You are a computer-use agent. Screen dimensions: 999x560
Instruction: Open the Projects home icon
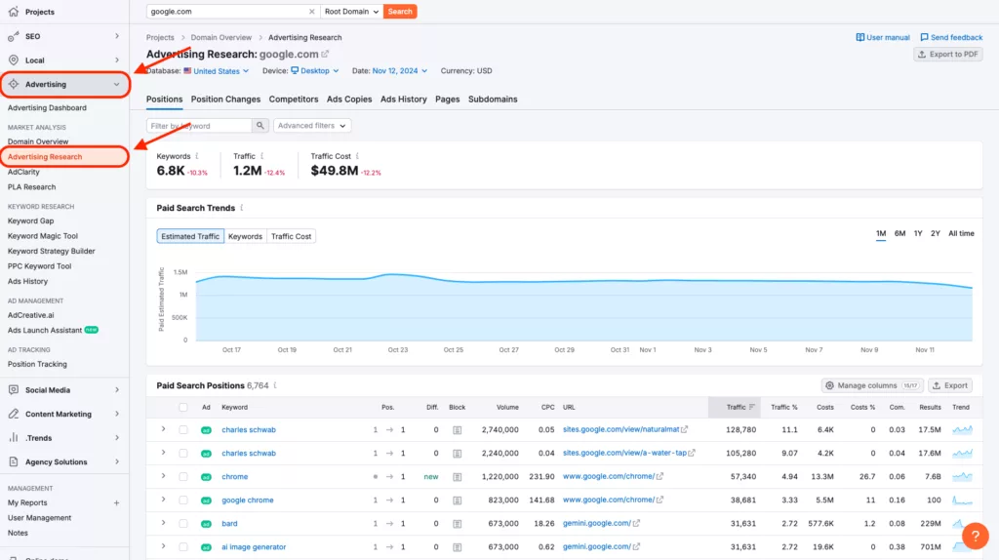pos(14,12)
